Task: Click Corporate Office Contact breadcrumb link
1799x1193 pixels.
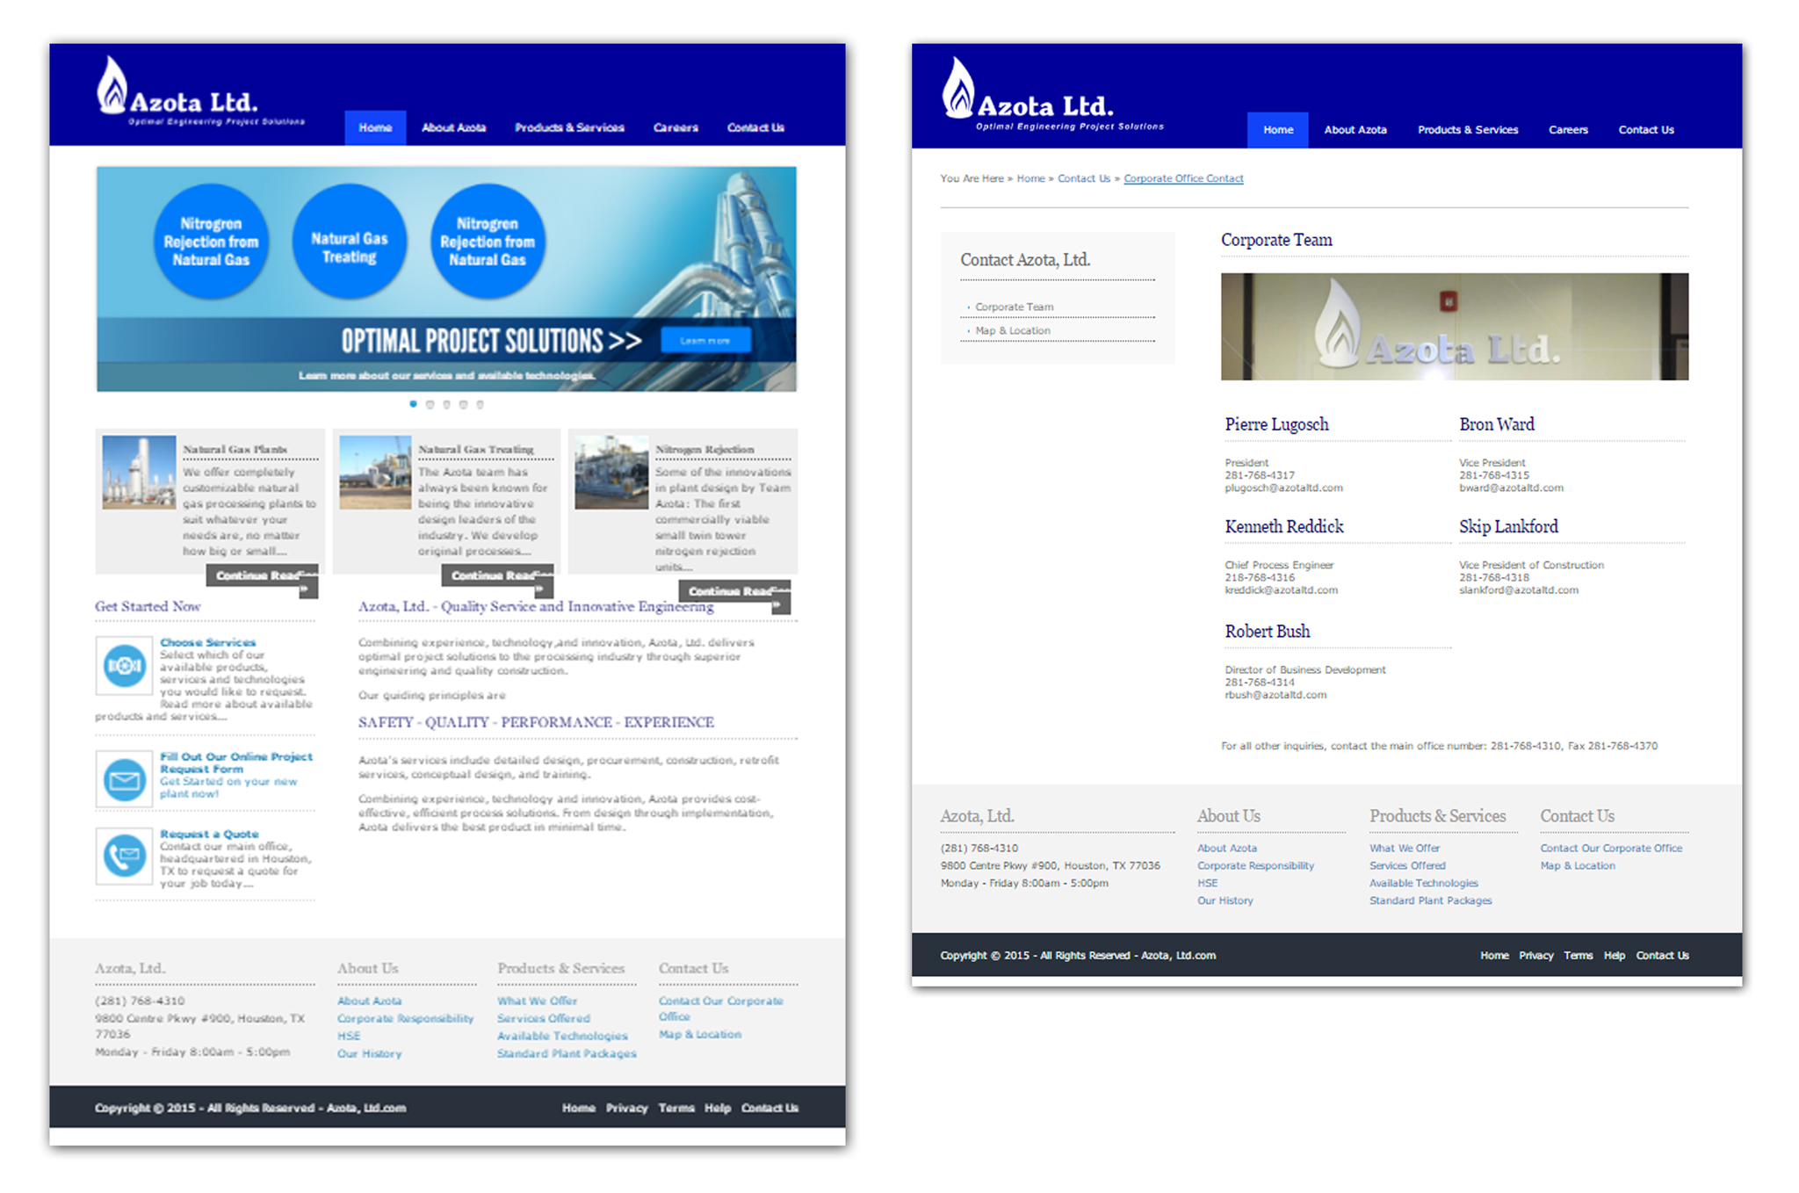Action: 1182,178
